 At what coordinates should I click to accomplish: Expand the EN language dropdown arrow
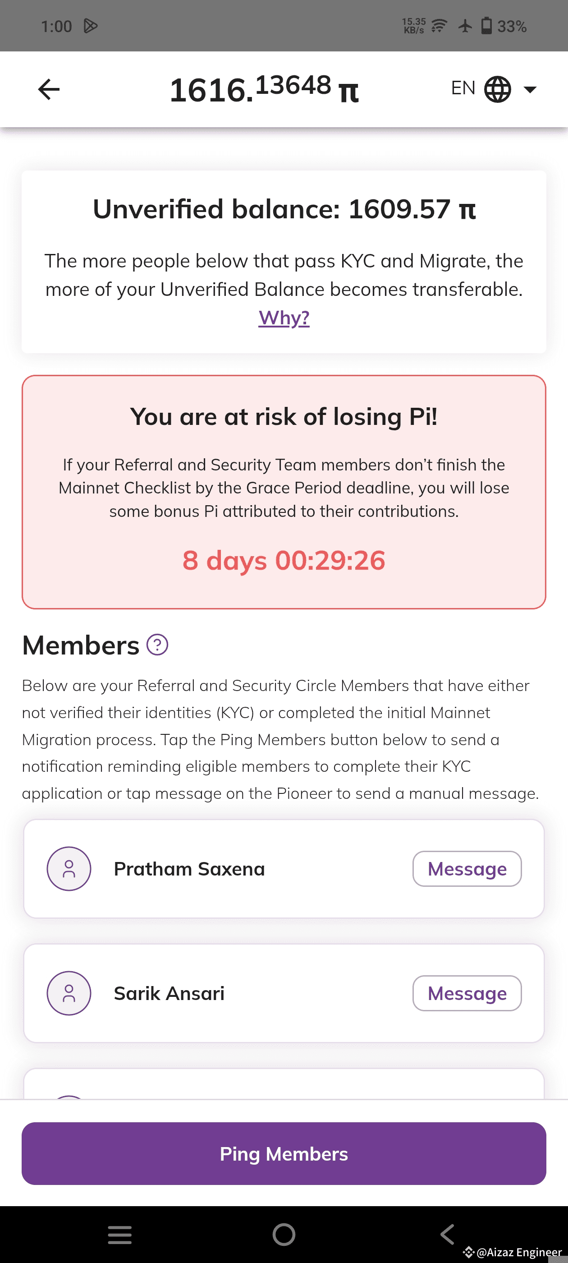pos(530,89)
